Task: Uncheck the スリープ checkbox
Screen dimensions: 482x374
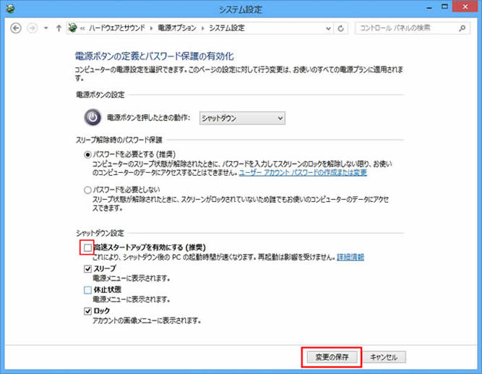Action: [x=87, y=268]
